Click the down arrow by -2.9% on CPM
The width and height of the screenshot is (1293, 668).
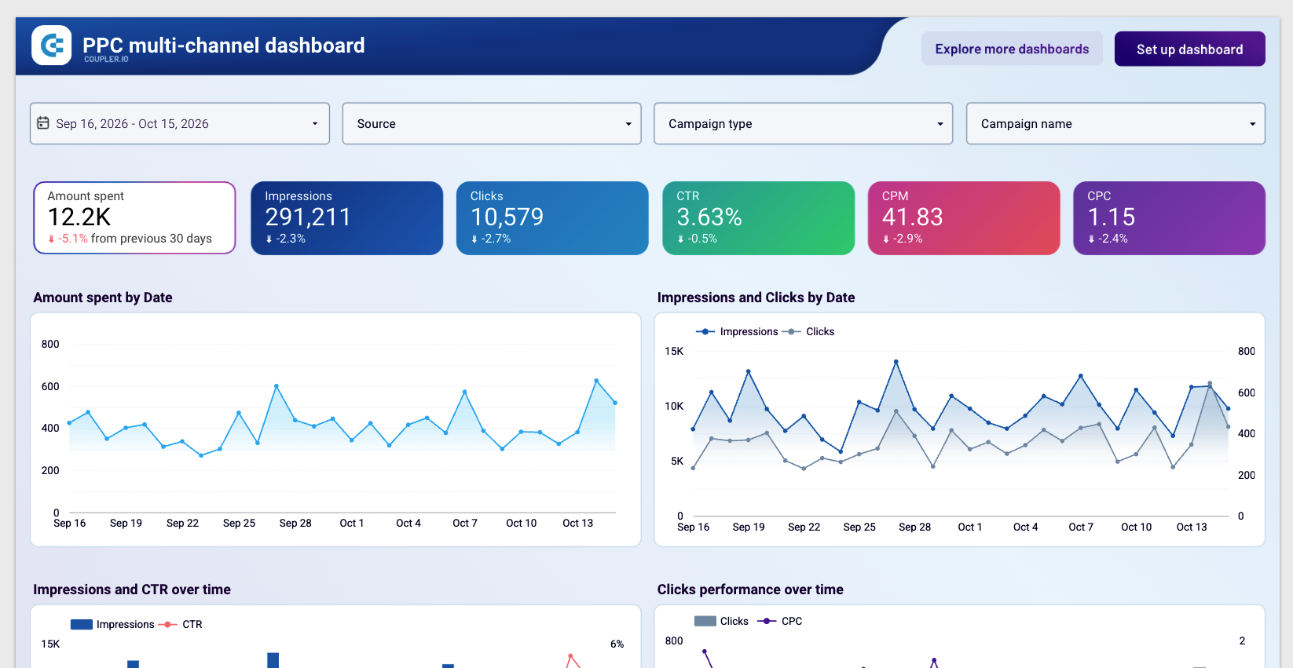tap(886, 239)
